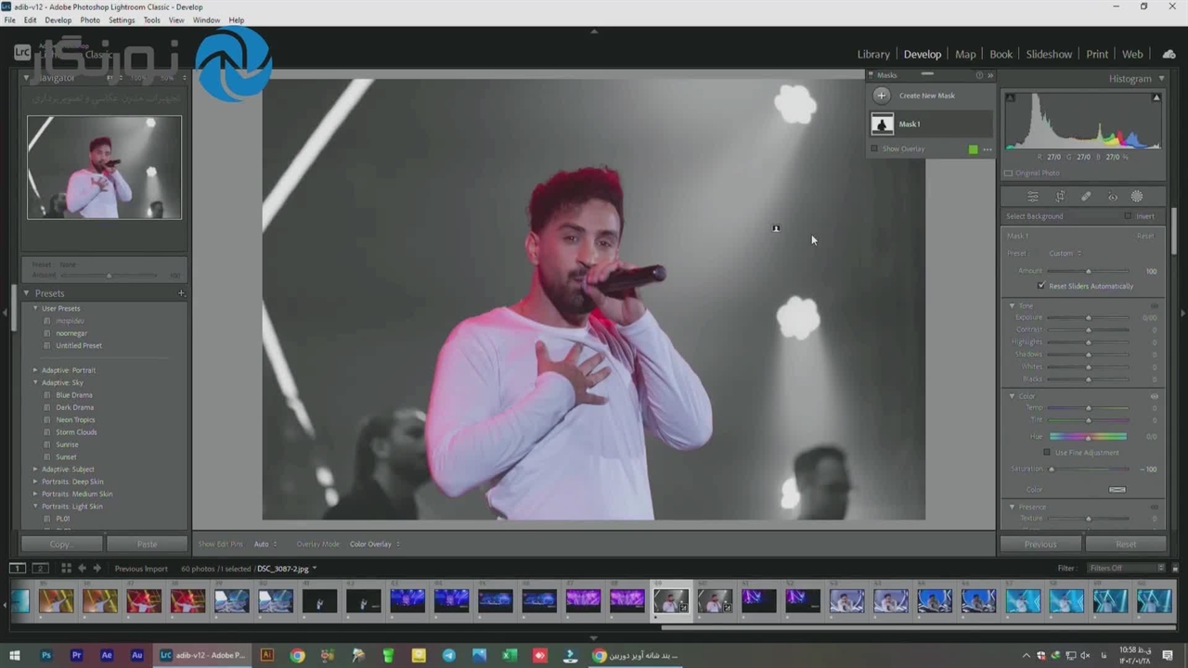The height and width of the screenshot is (668, 1188).
Task: Collapse the Histogram panel
Action: click(x=1159, y=79)
